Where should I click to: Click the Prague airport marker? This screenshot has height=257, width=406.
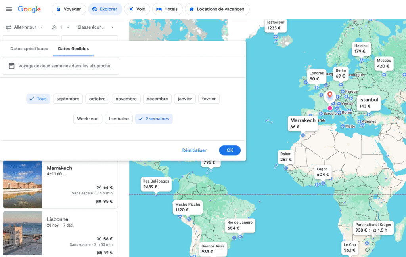(343, 91)
